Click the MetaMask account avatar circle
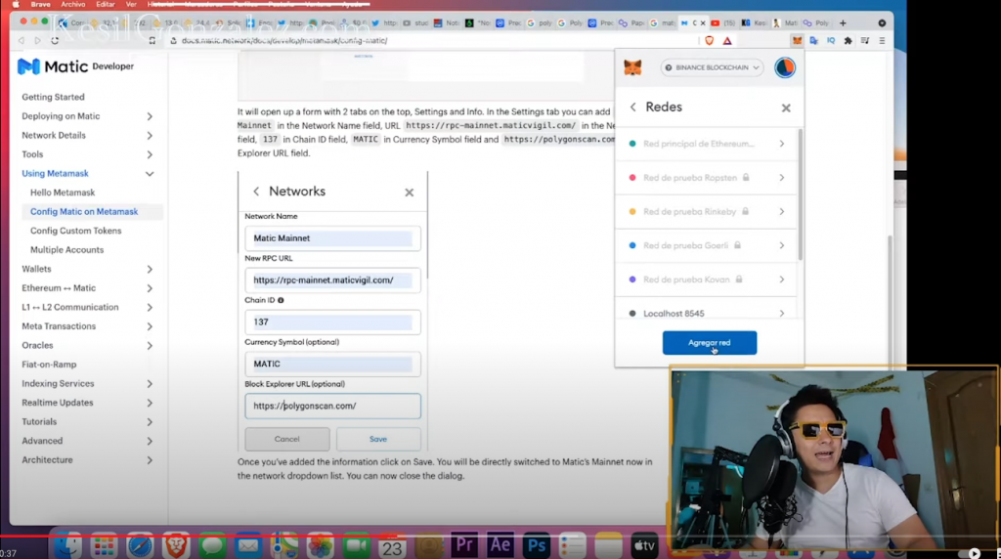The width and height of the screenshot is (1001, 559). pos(784,67)
